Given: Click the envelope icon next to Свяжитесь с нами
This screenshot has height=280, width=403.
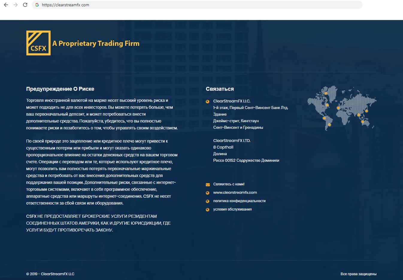Looking at the screenshot, I should 208,184.
